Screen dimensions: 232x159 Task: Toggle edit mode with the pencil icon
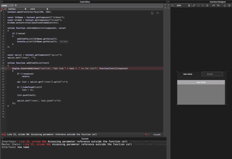[x=194, y=5]
